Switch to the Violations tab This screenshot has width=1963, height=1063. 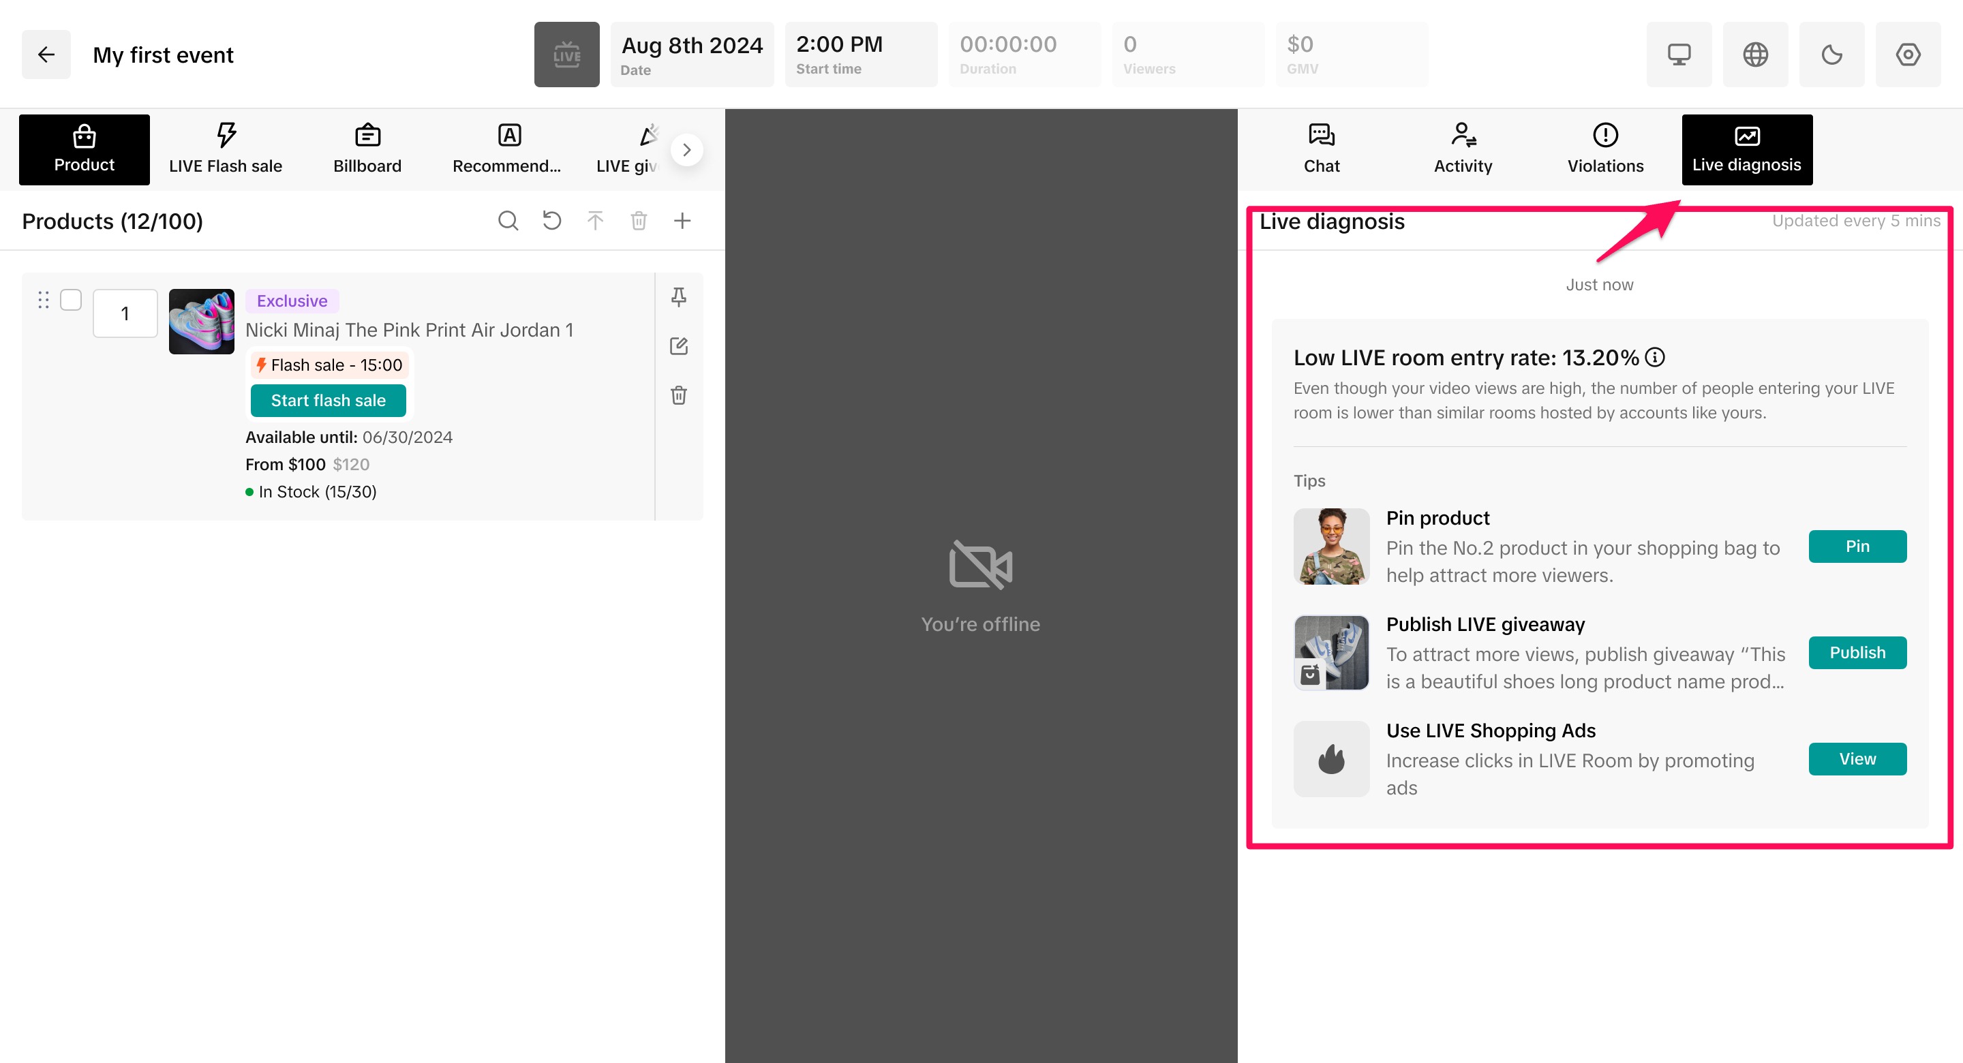tap(1605, 150)
